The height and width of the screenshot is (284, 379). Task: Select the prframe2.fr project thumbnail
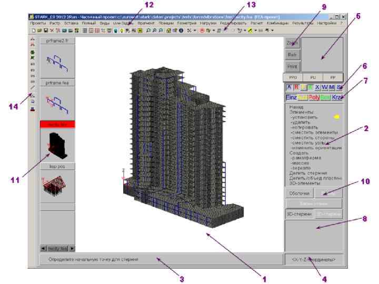click(x=57, y=61)
